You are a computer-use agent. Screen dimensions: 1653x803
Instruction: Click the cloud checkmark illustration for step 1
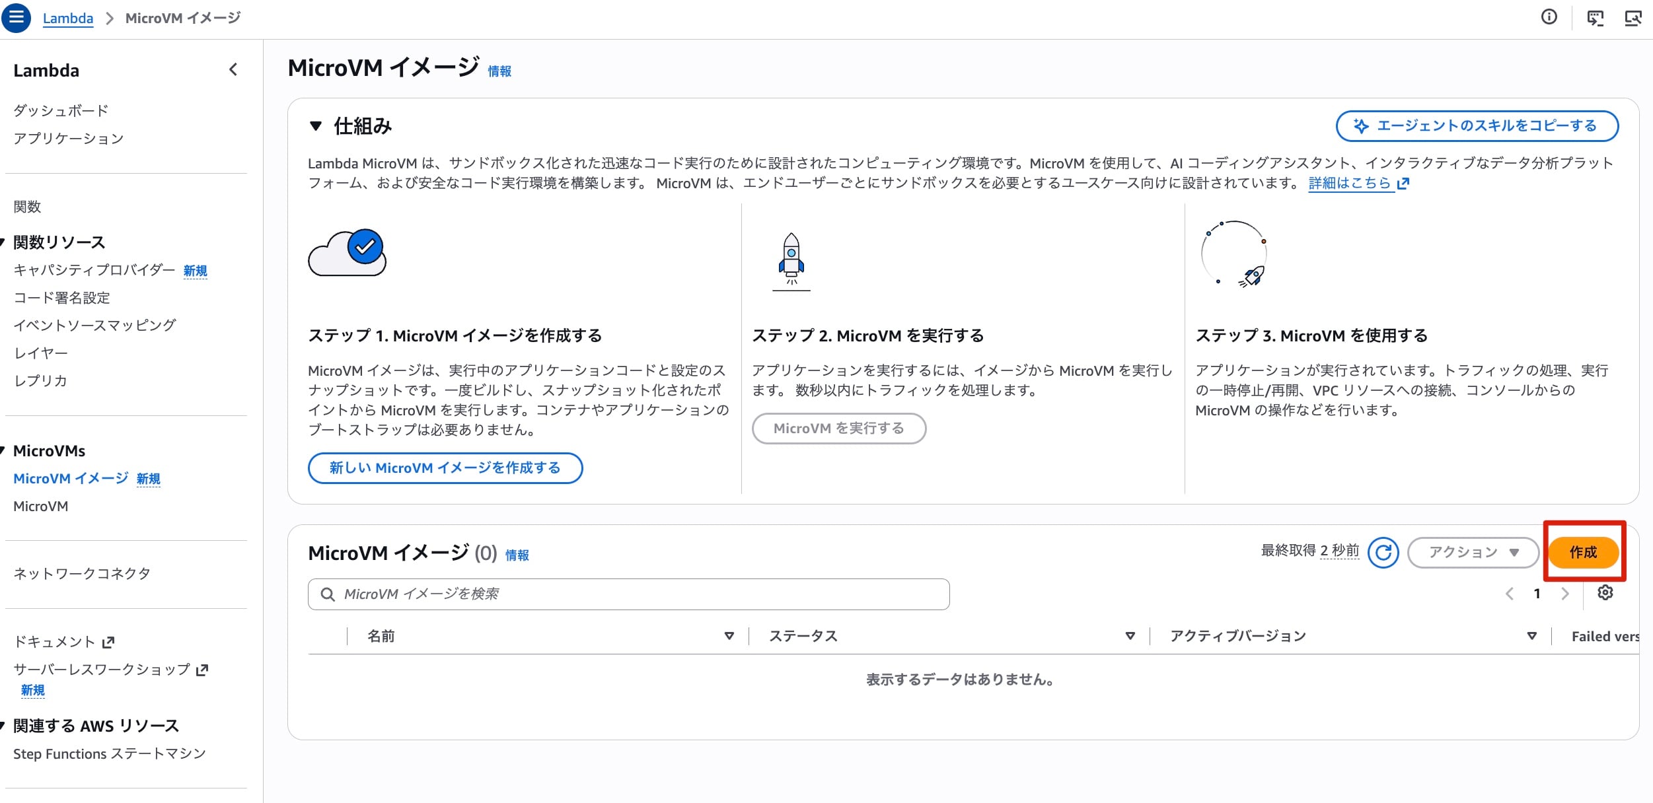348,252
